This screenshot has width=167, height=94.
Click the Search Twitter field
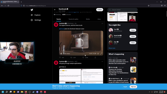(x=122, y=10)
